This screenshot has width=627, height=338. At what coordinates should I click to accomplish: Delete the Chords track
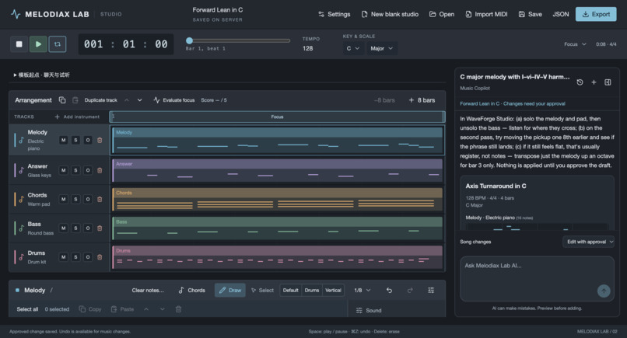[100, 199]
